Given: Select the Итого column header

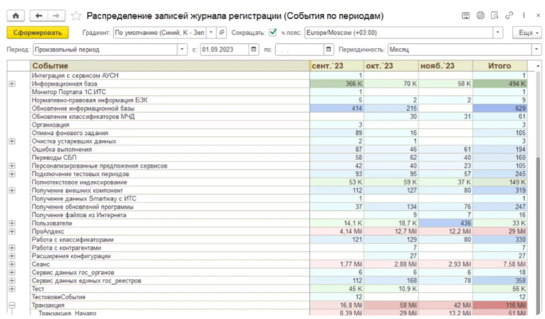Looking at the screenshot, I should tap(500, 66).
